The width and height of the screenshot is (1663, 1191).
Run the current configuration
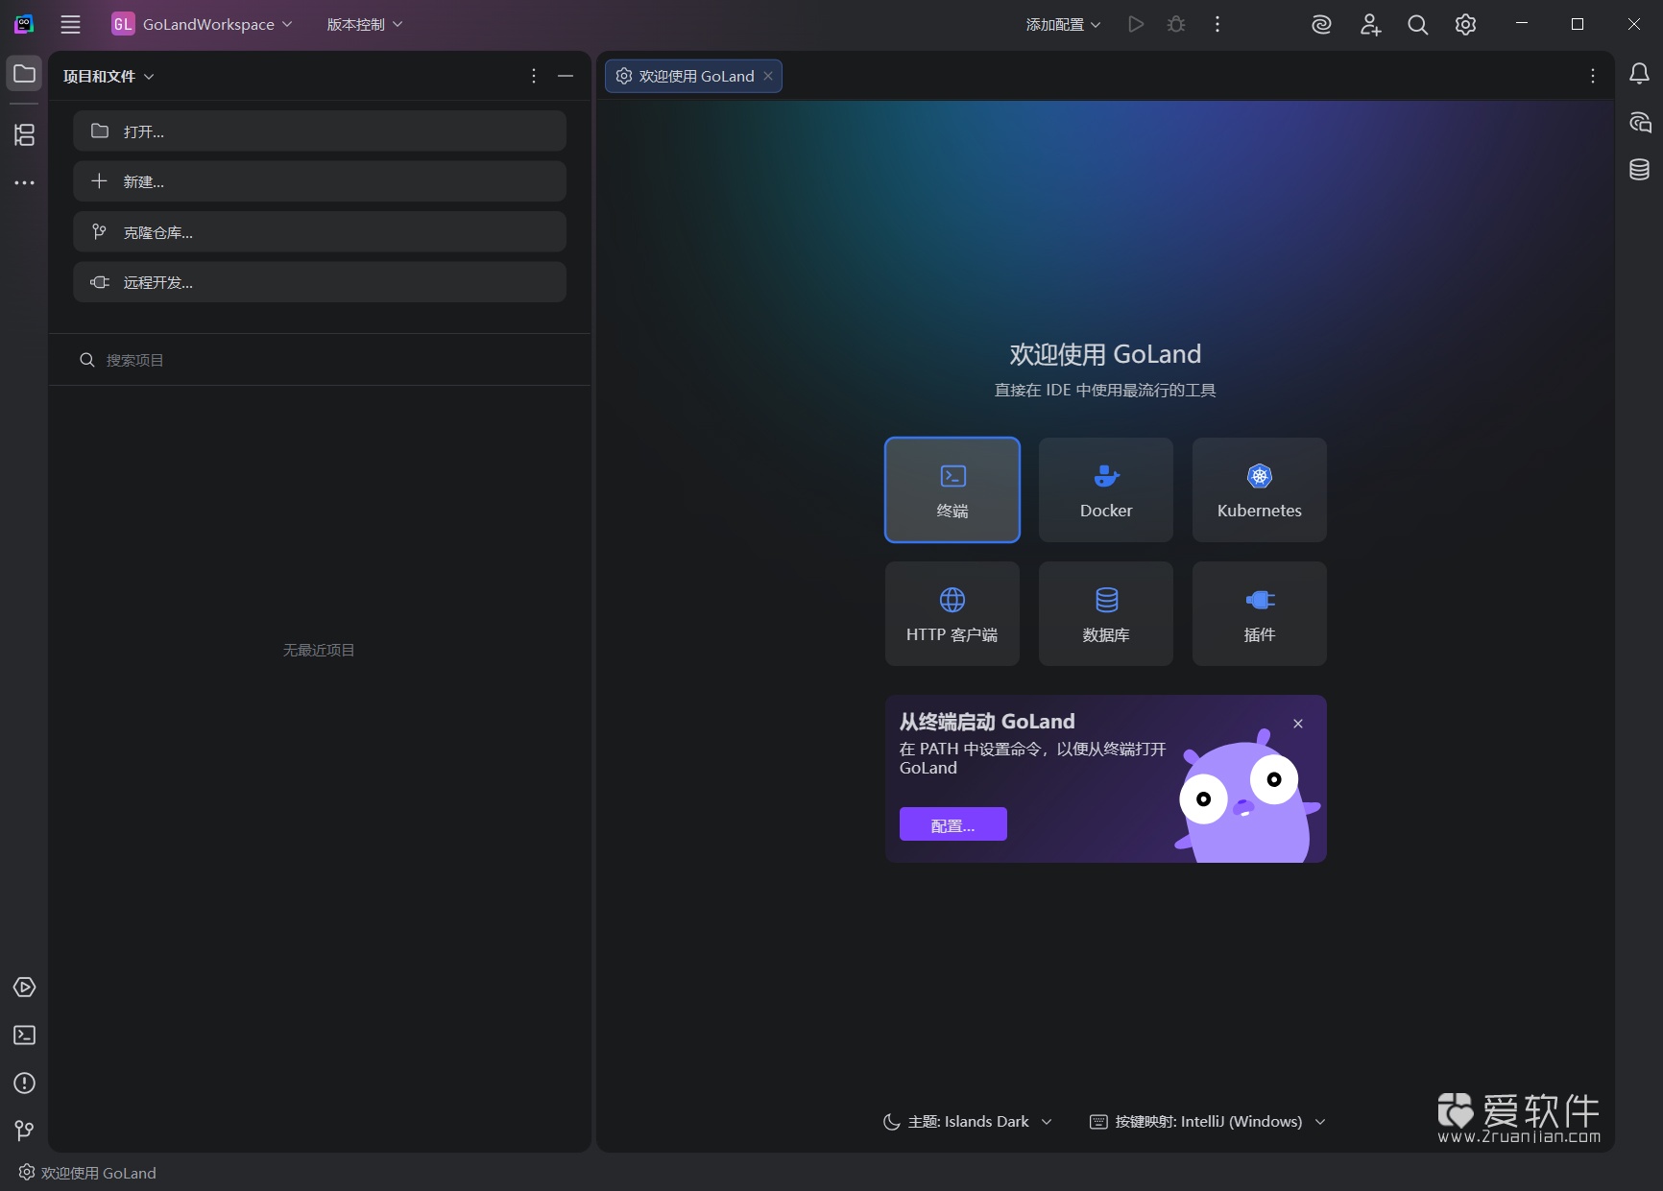1135,24
